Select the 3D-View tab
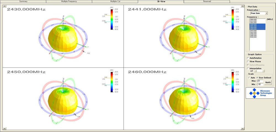The width and height of the screenshot is (276, 132). (x=161, y=1)
